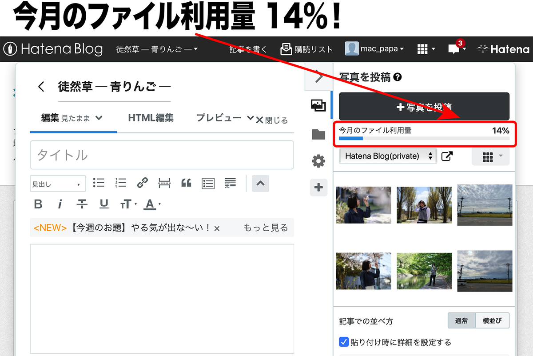Select the woman under cherry blossoms thumbnail
The width and height of the screenshot is (533, 356).
tap(364, 205)
